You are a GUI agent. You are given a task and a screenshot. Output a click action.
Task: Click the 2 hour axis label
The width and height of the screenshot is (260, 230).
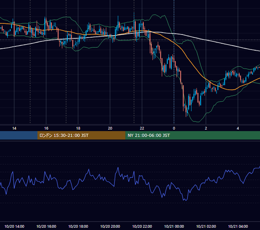(x=206, y=128)
